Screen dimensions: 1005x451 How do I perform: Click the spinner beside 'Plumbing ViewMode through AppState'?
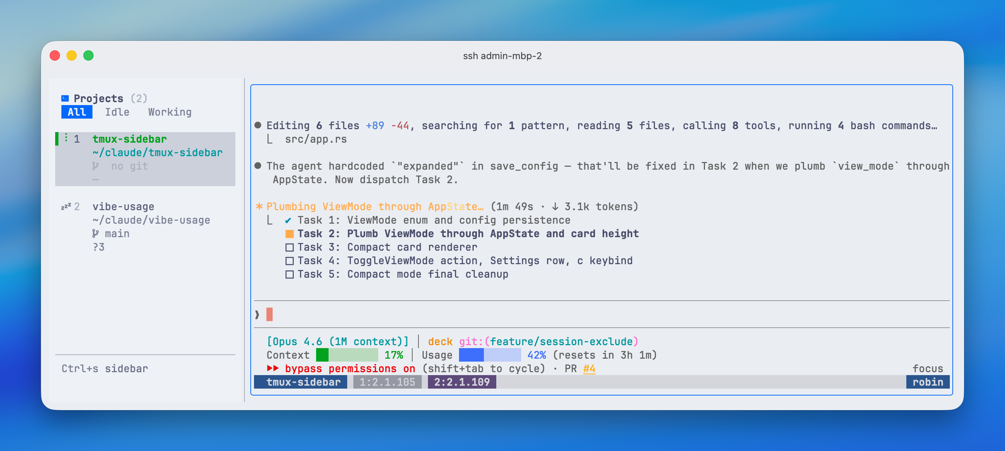point(259,207)
